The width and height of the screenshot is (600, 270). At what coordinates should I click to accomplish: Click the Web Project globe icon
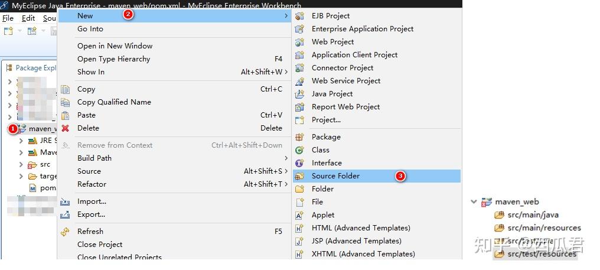299,42
